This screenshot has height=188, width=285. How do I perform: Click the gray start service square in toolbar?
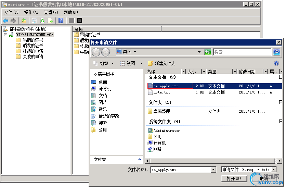pos(72,21)
